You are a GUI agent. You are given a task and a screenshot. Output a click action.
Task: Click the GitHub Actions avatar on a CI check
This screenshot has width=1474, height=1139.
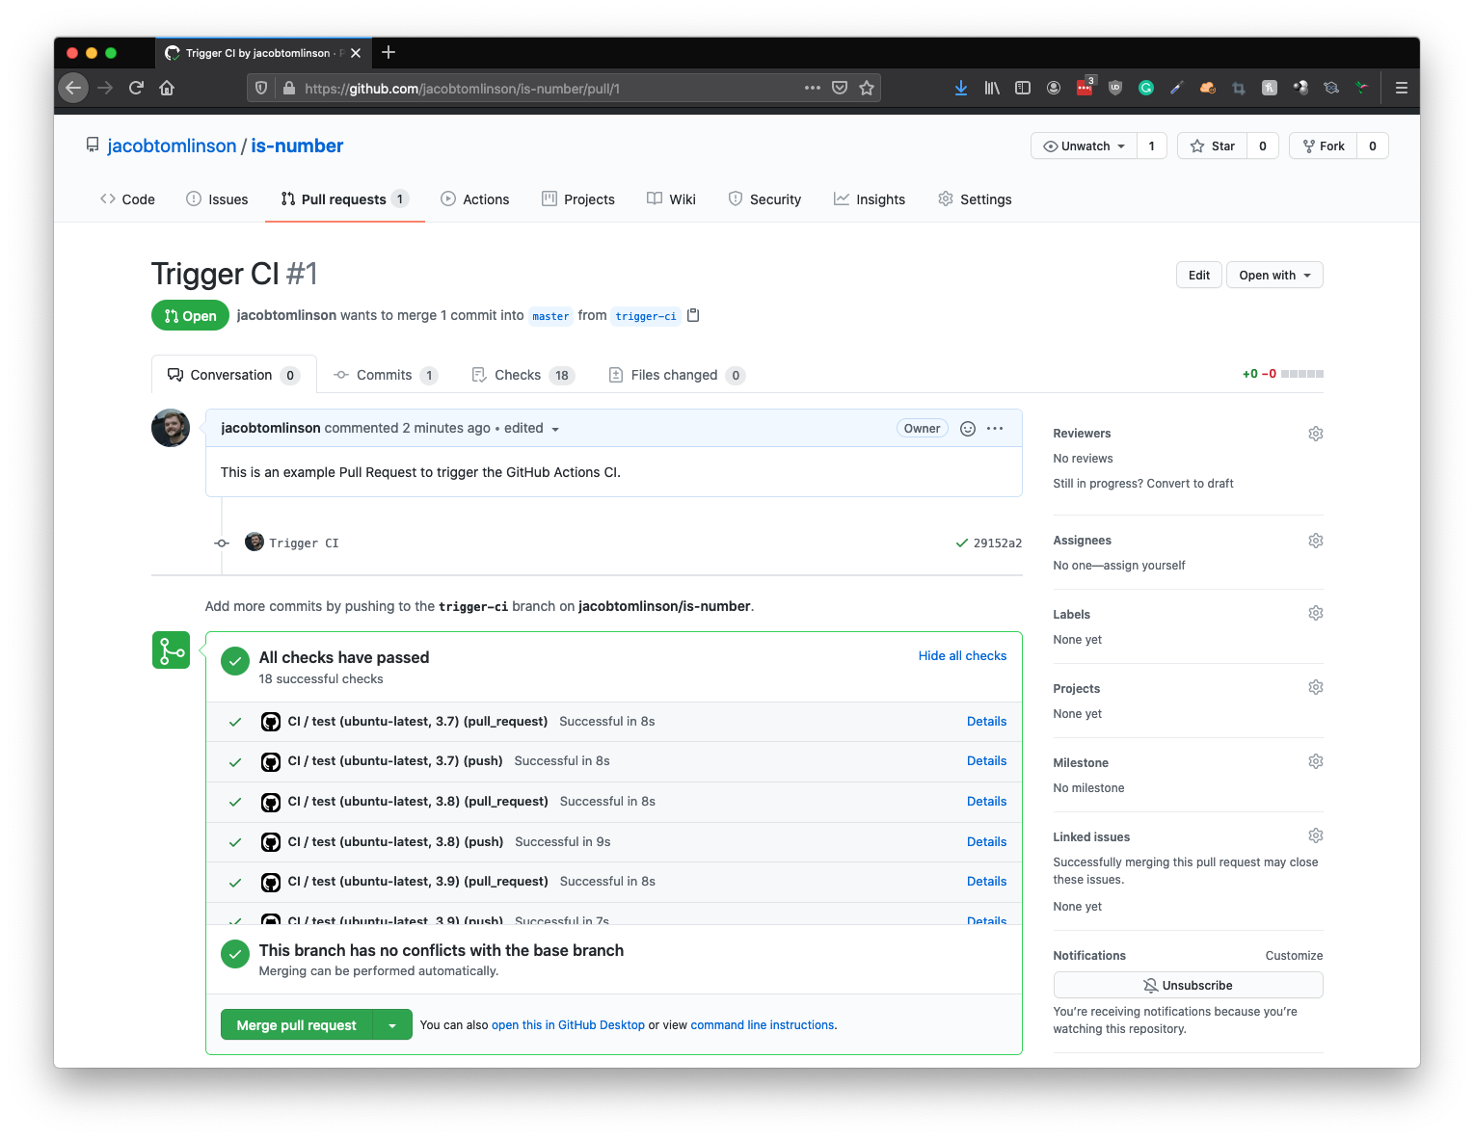point(270,721)
